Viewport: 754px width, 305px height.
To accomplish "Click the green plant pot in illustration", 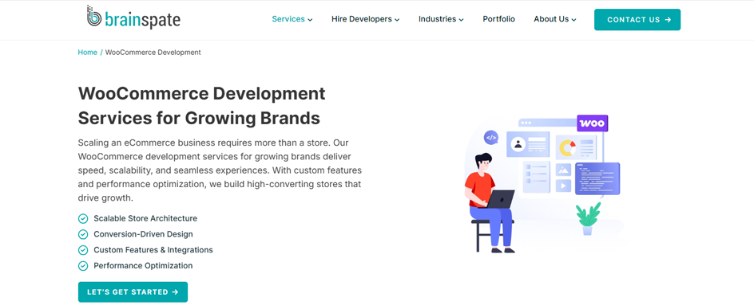I will [589, 219].
